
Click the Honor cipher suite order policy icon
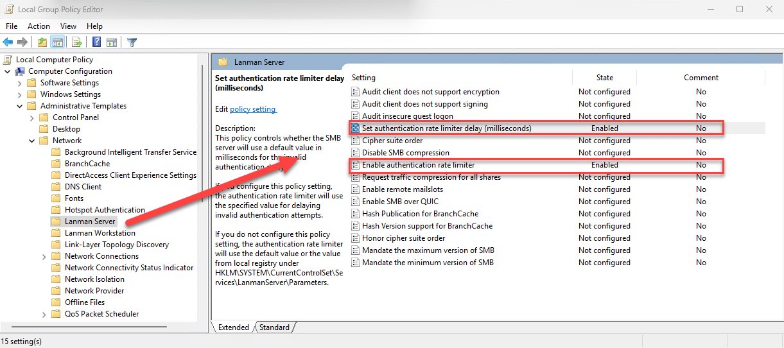(355, 238)
